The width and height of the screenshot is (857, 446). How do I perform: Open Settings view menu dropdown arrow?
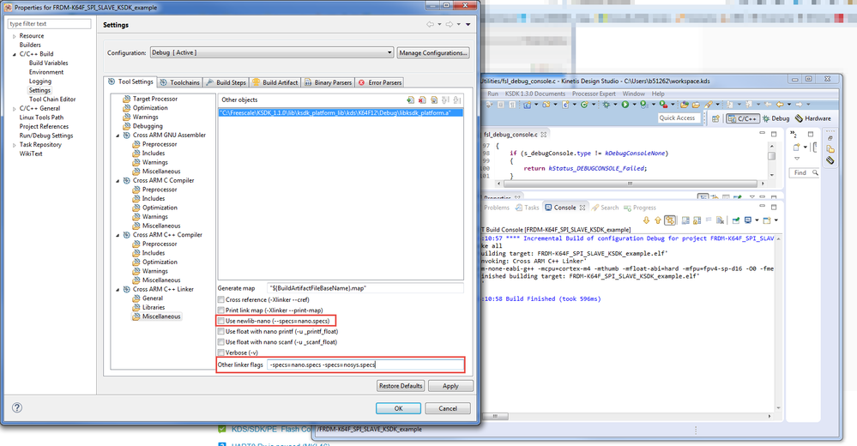coord(468,25)
